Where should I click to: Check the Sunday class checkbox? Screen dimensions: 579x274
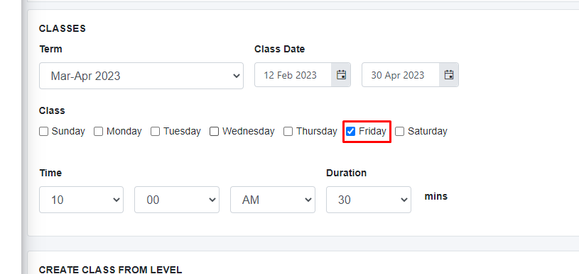coord(43,131)
